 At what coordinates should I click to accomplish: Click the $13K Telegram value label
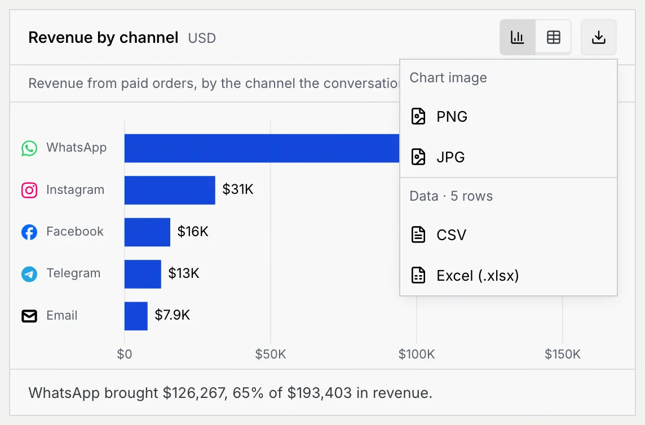(x=184, y=273)
